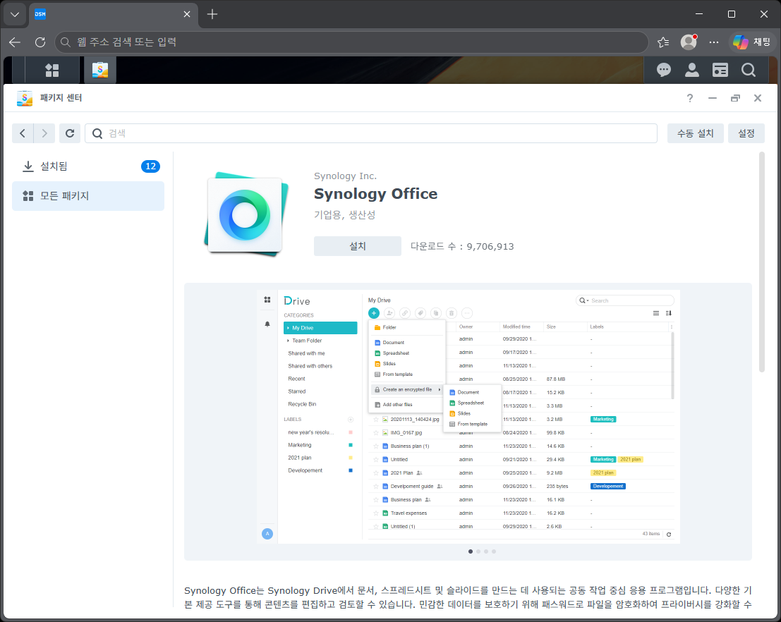Click the Synology Inc. developer name

pyautogui.click(x=345, y=176)
